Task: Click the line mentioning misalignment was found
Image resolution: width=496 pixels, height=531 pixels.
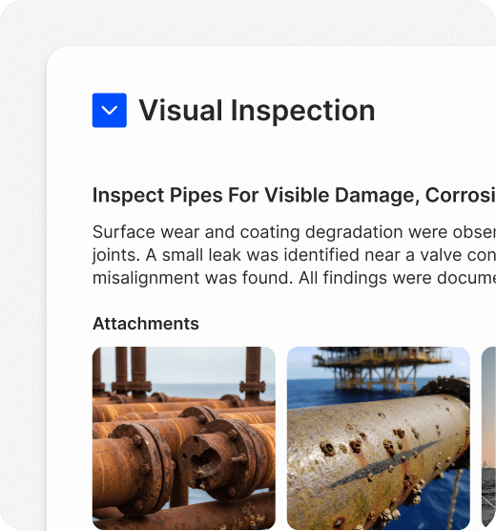Action: [294, 278]
